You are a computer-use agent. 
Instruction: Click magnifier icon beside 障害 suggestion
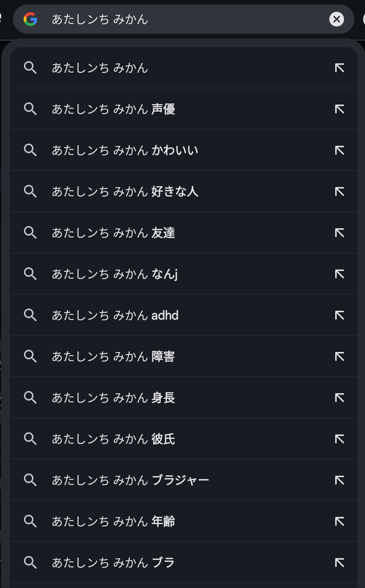coord(30,356)
